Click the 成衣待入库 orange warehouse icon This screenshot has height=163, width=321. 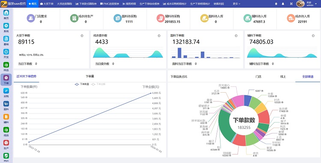(x=291, y=18)
